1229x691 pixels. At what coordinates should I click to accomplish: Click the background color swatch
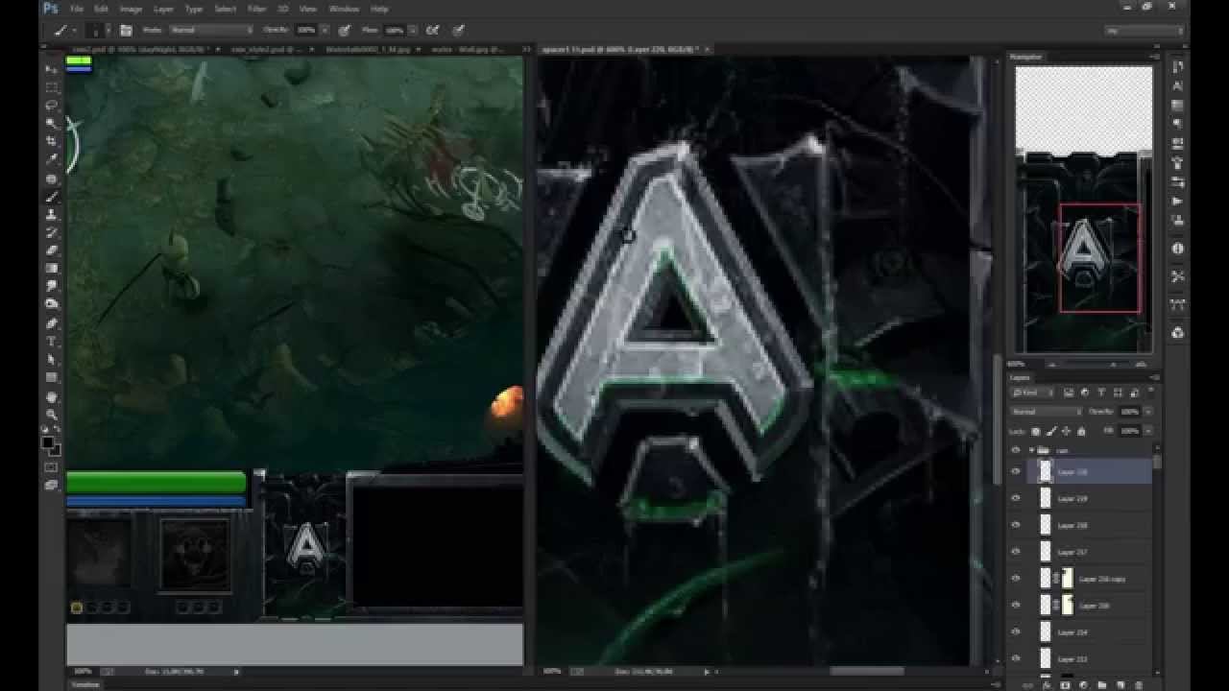click(x=56, y=449)
